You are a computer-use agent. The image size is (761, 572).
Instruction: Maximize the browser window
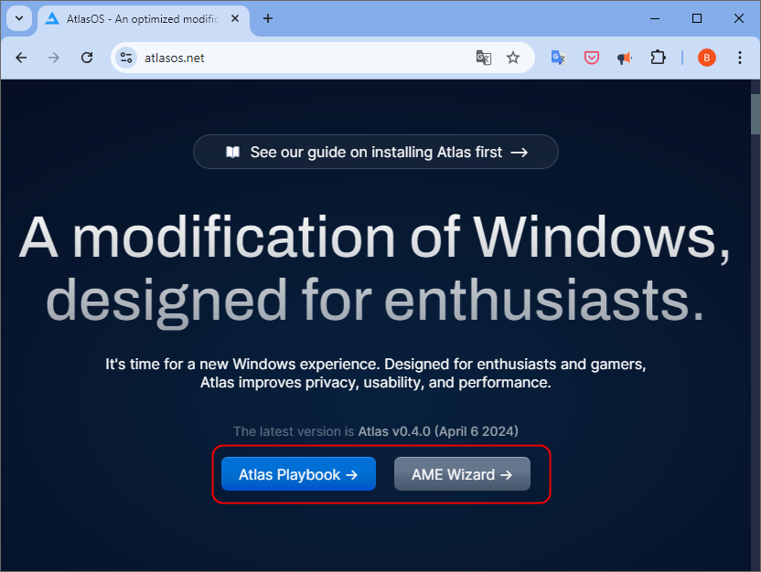point(697,19)
